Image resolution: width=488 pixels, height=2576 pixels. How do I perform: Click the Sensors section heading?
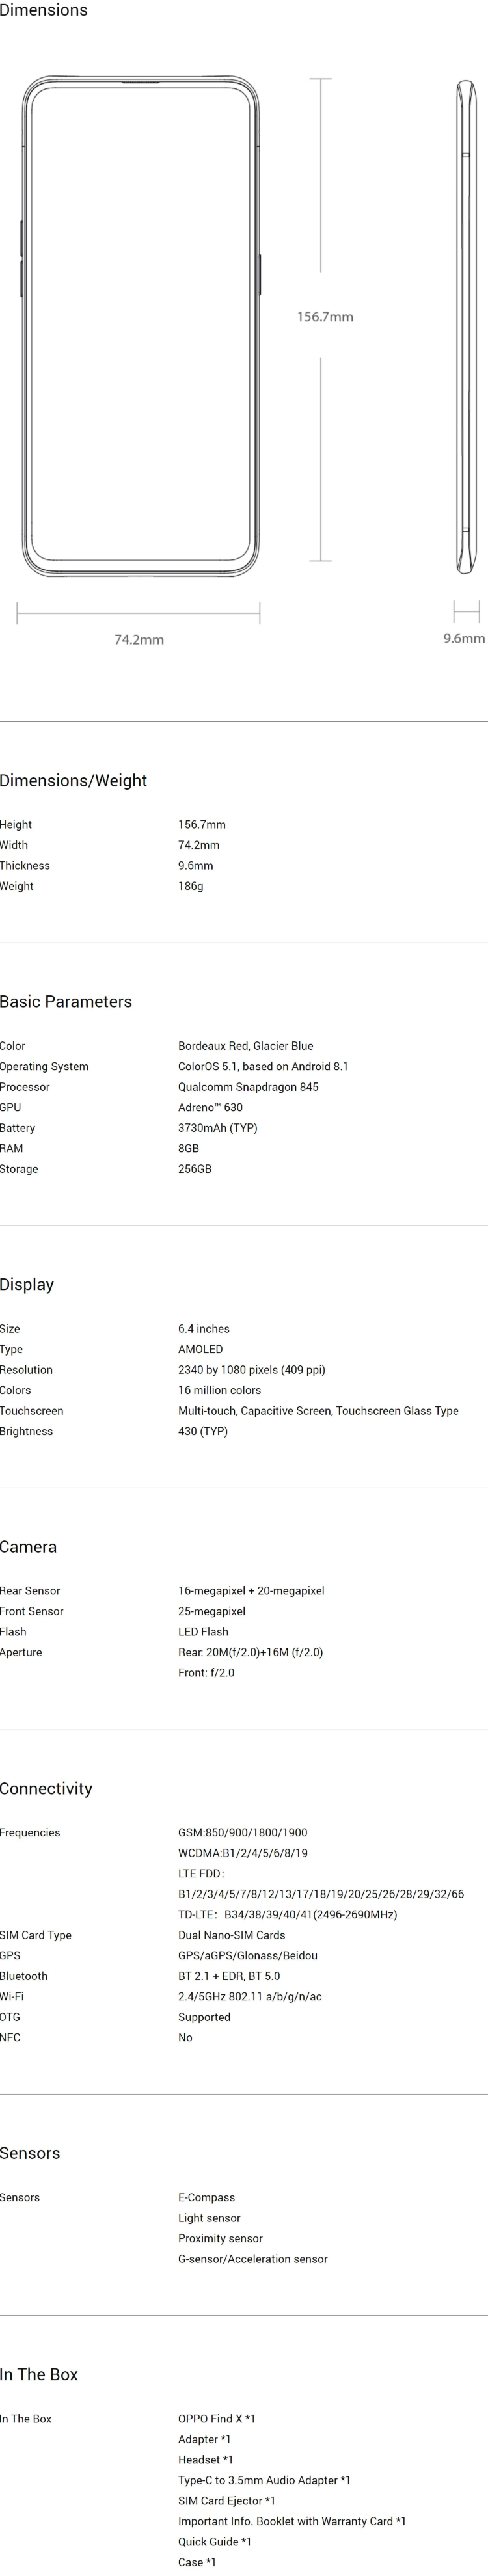tap(30, 2153)
